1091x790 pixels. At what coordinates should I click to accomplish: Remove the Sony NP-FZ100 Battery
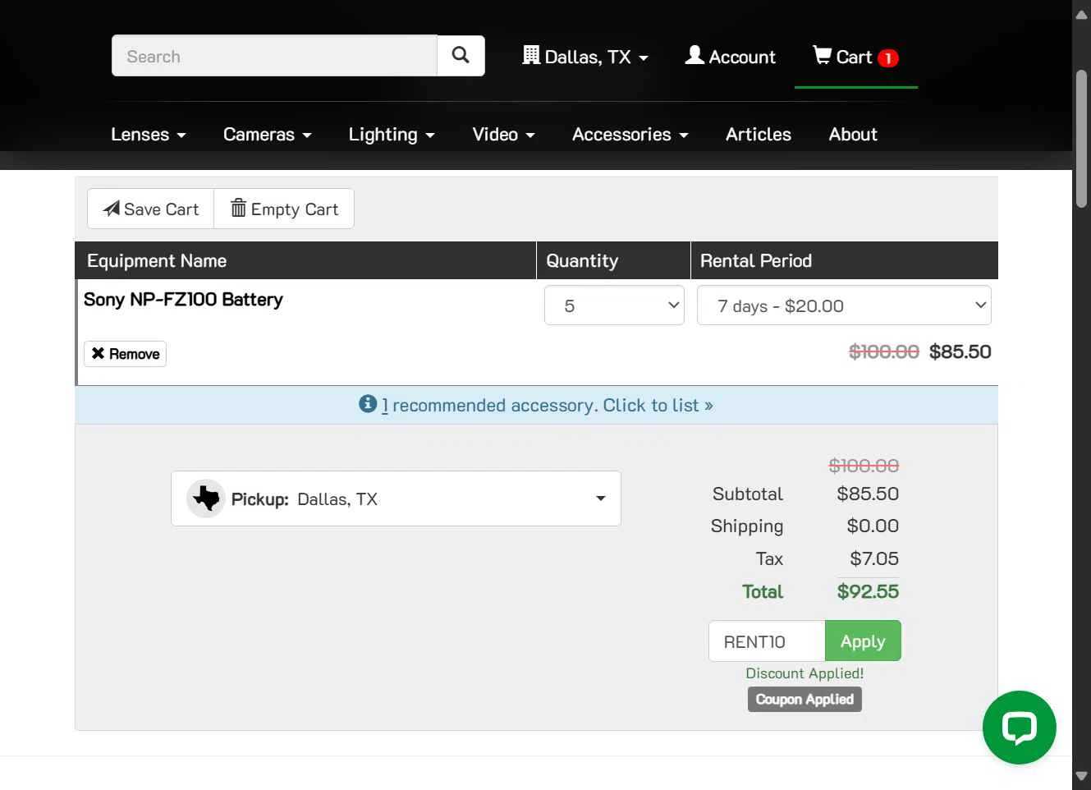[x=125, y=354]
